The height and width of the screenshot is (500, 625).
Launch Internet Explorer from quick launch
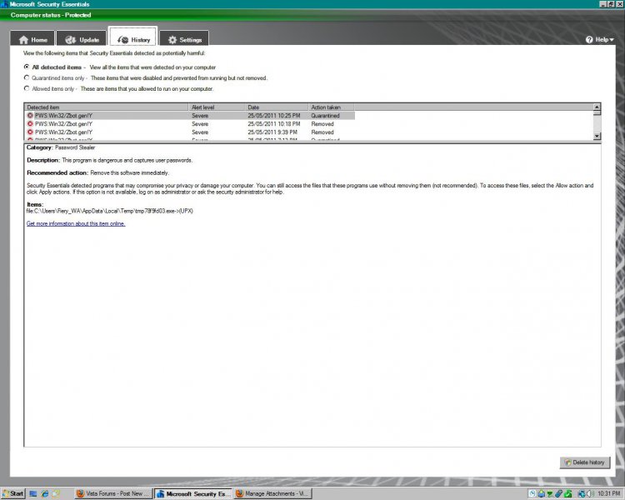coord(45,493)
